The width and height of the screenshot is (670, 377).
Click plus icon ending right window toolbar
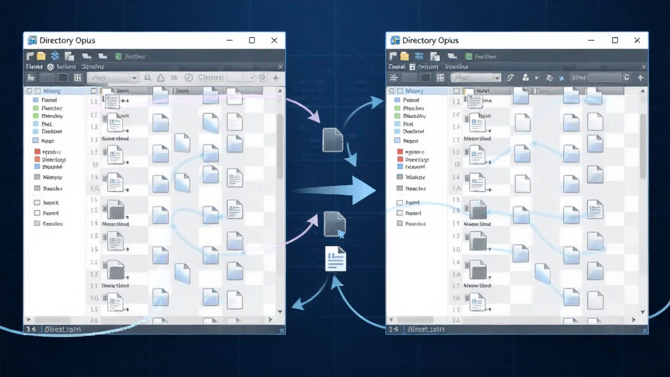[x=641, y=78]
